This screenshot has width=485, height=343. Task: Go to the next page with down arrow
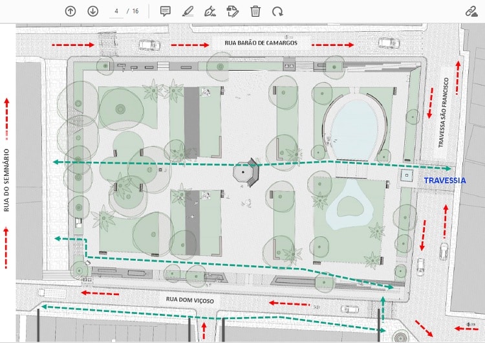pyautogui.click(x=92, y=11)
